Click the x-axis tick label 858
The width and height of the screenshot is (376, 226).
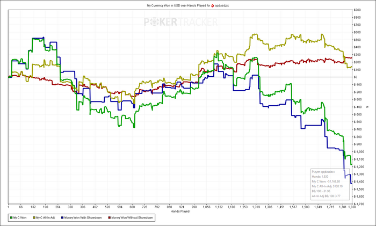tap(169, 207)
